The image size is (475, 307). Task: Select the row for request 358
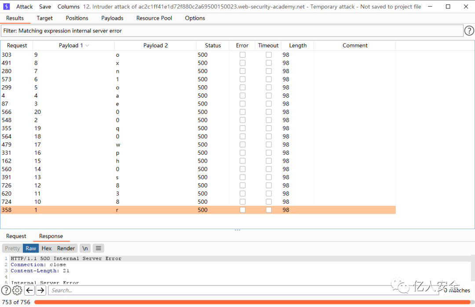click(x=198, y=210)
